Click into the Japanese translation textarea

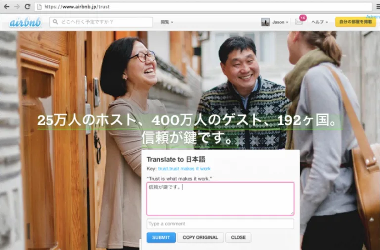221,199
